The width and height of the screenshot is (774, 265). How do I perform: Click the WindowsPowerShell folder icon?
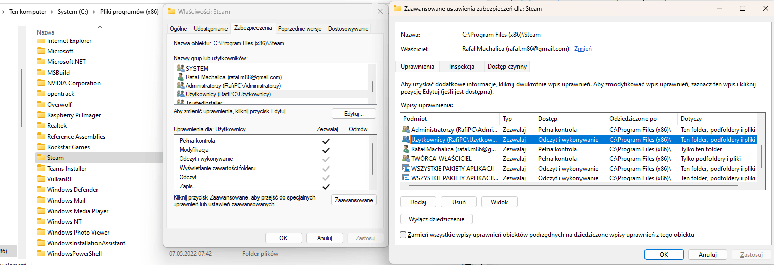pos(41,254)
